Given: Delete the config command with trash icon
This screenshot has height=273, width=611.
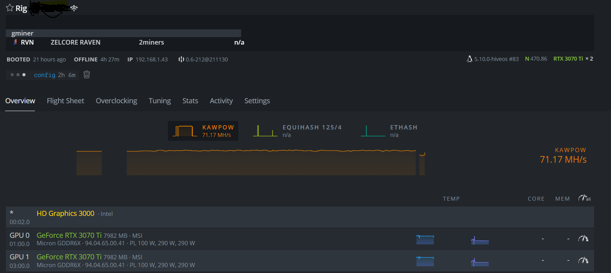Looking at the screenshot, I should point(87,75).
